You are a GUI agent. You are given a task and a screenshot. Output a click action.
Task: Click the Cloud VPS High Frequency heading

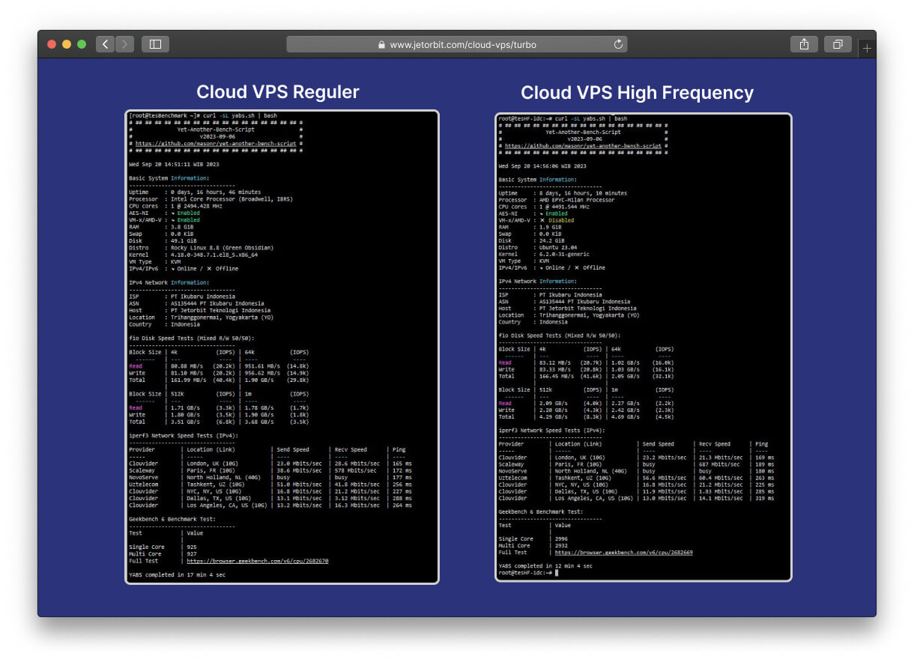637,92
